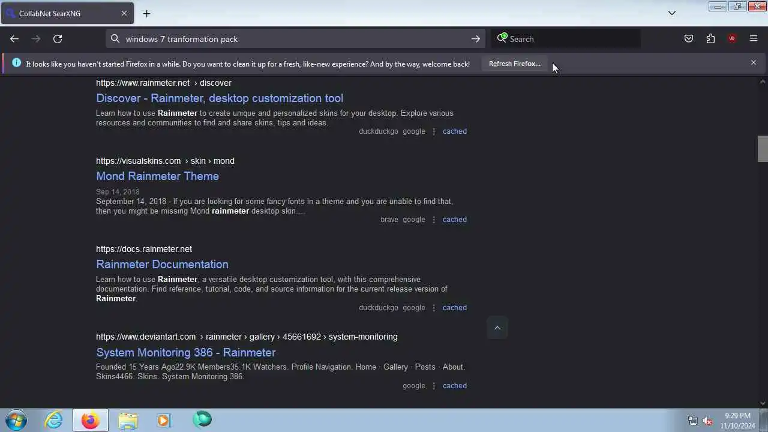
Task: Open more options dots for Documentation result
Action: click(434, 308)
